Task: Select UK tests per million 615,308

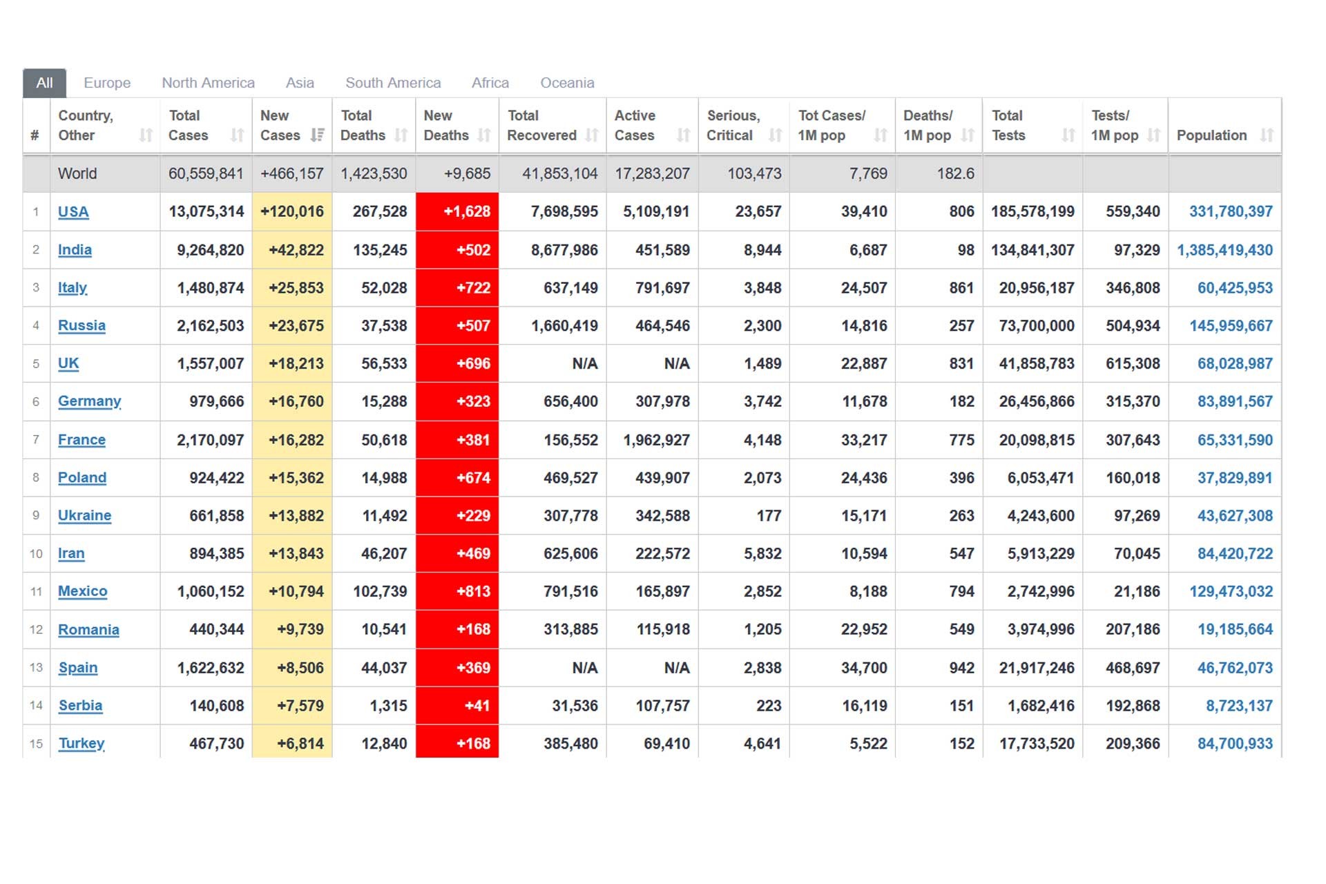Action: [1126, 364]
